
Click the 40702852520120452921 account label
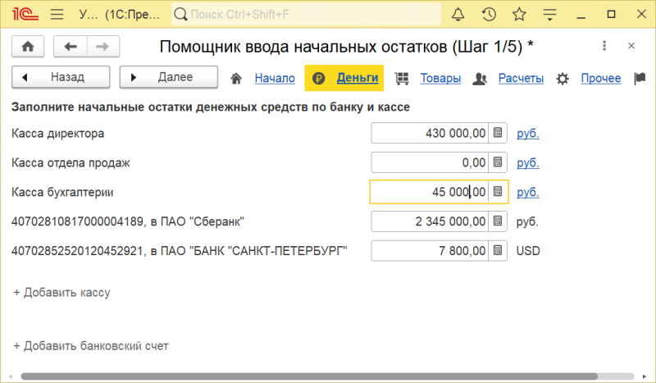pos(180,251)
